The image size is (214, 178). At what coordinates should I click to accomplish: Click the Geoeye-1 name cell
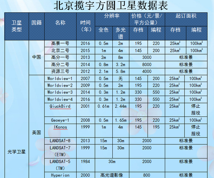(60, 120)
